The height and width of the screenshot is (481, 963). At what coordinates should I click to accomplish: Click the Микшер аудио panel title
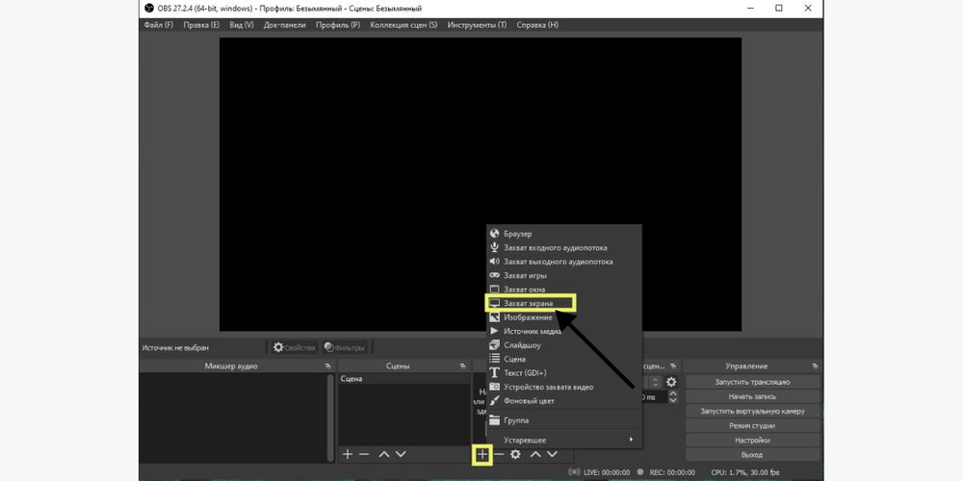coord(231,367)
